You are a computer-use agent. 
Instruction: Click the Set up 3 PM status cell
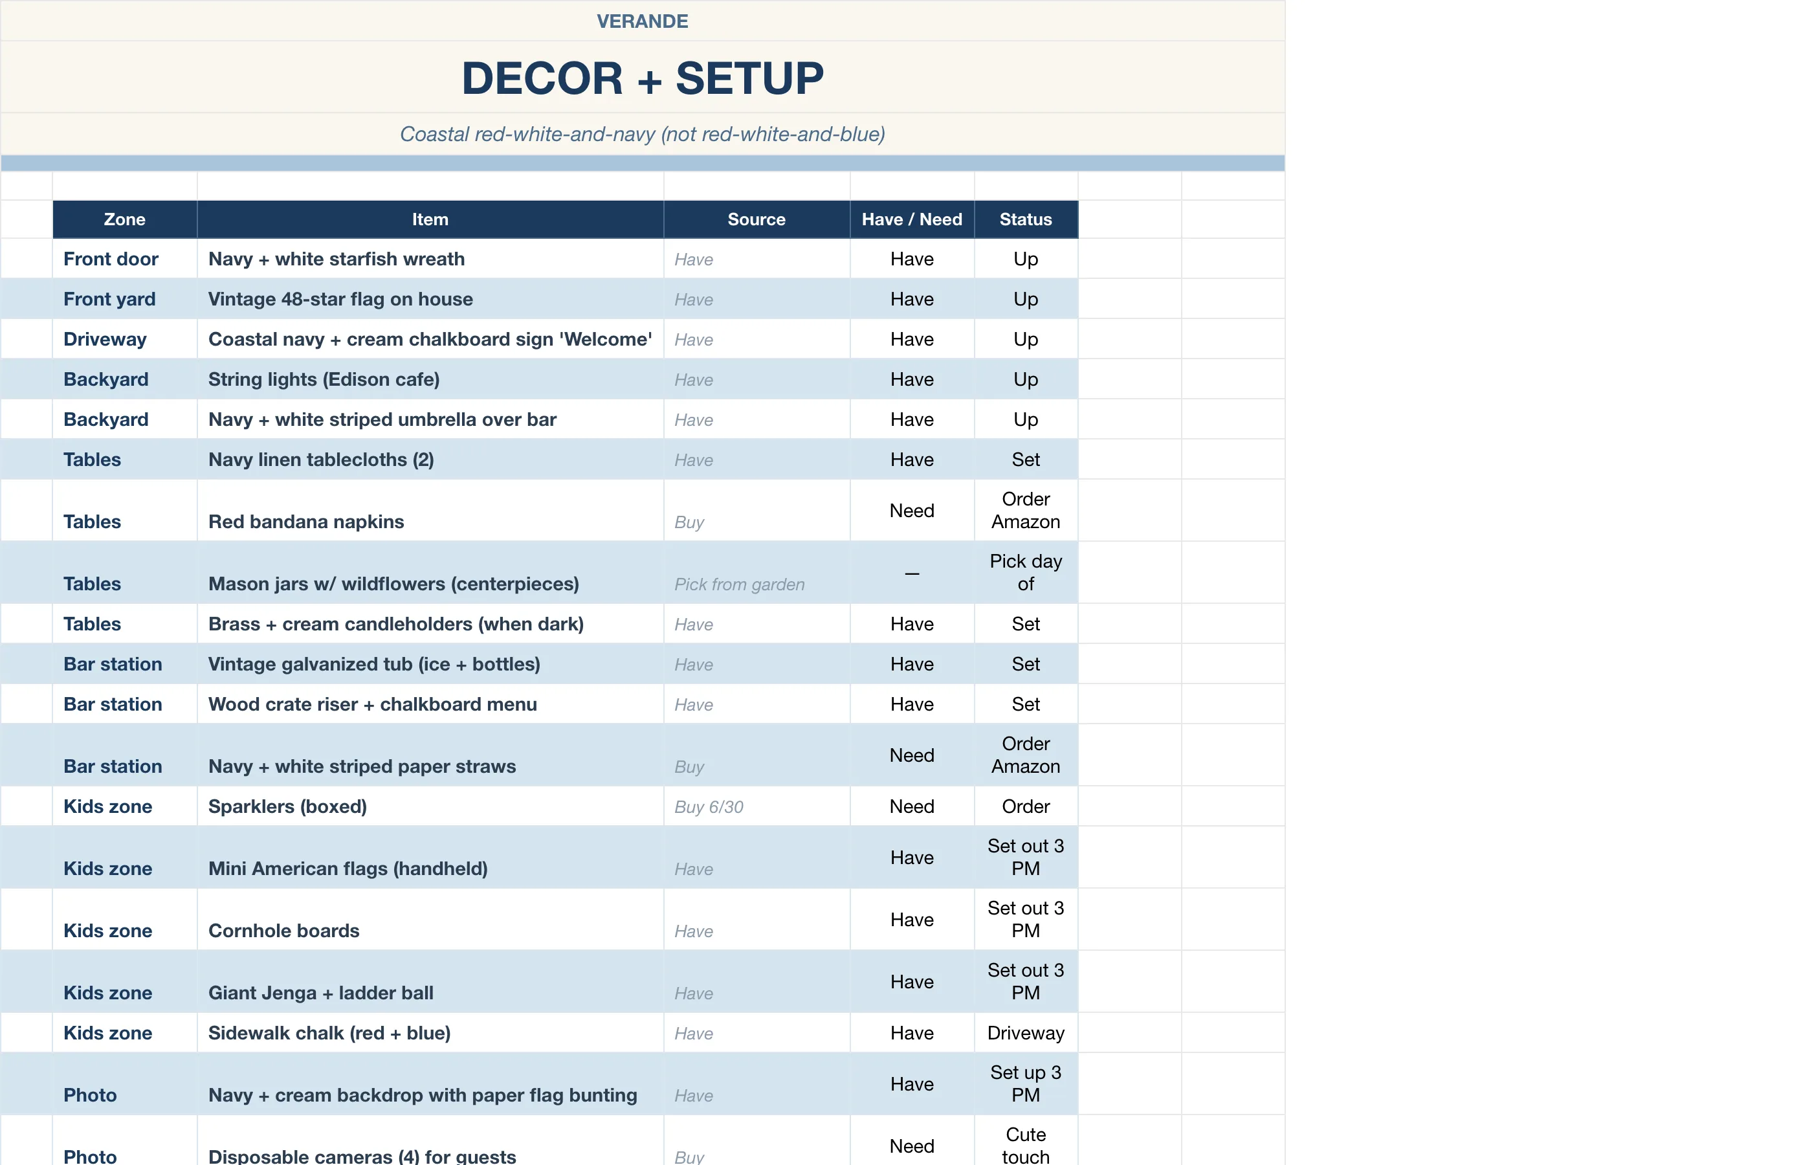(x=1026, y=1083)
